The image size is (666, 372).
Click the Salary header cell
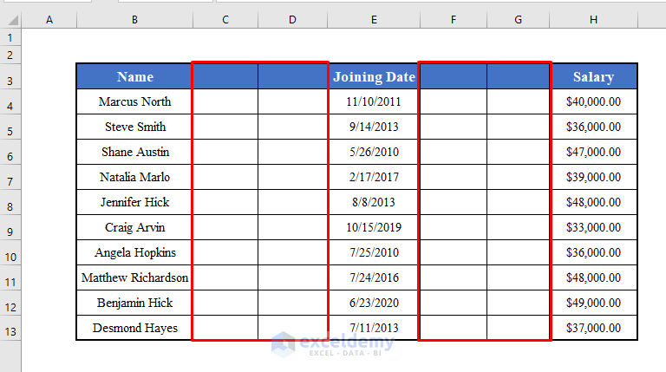click(593, 76)
